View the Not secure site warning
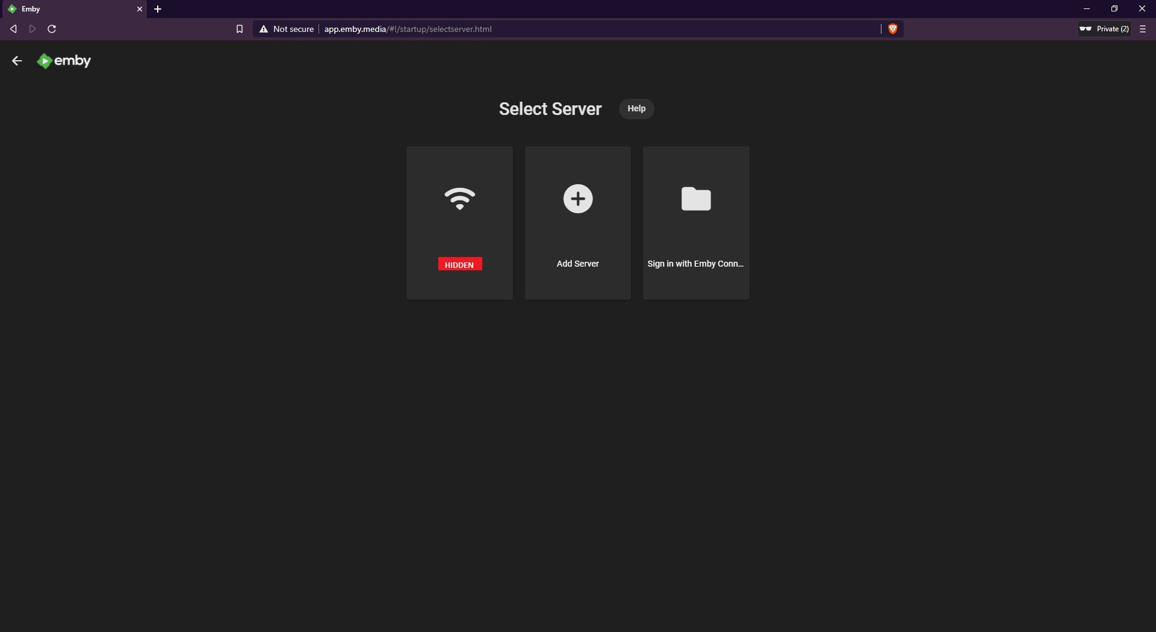The width and height of the screenshot is (1156, 632). (x=287, y=29)
